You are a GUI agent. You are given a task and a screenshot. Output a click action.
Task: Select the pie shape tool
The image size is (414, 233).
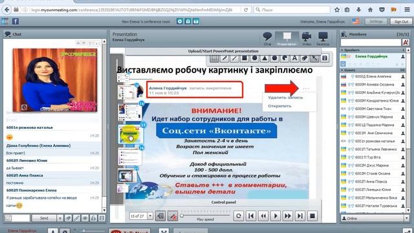point(285,58)
